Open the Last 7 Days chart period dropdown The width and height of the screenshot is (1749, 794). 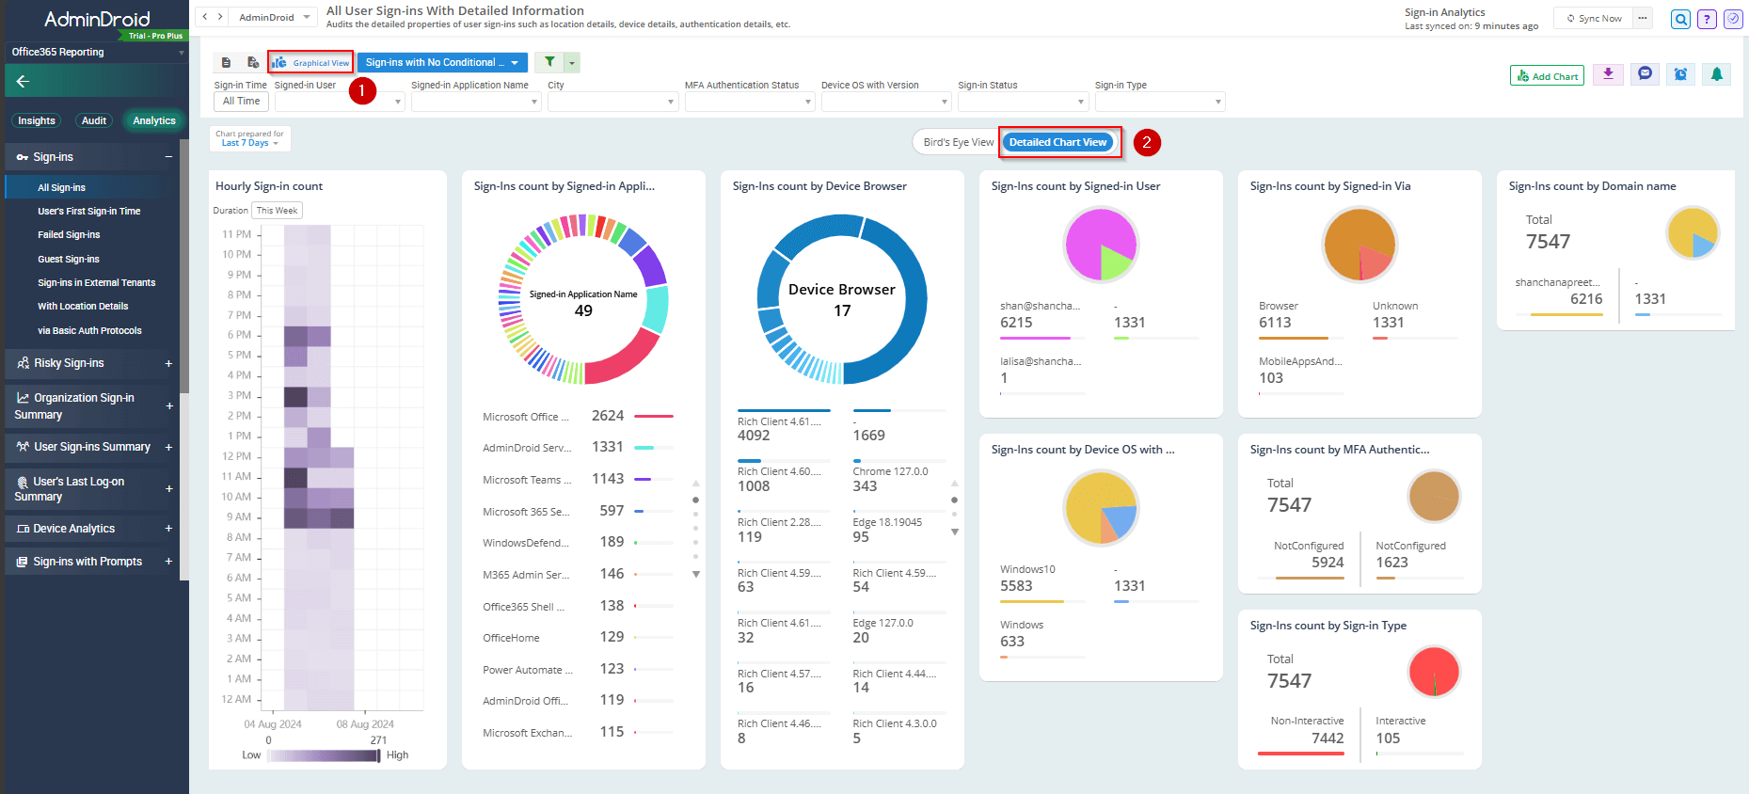pyautogui.click(x=249, y=143)
